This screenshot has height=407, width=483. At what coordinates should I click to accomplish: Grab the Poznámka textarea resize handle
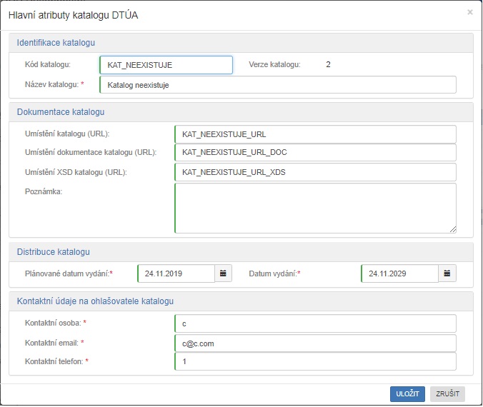click(453, 230)
